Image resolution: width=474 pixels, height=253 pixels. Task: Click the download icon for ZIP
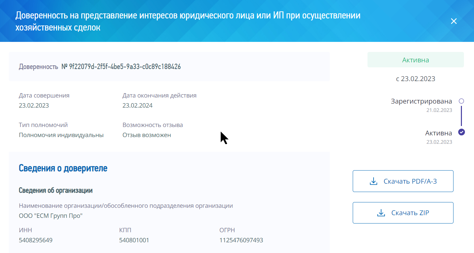(x=381, y=213)
